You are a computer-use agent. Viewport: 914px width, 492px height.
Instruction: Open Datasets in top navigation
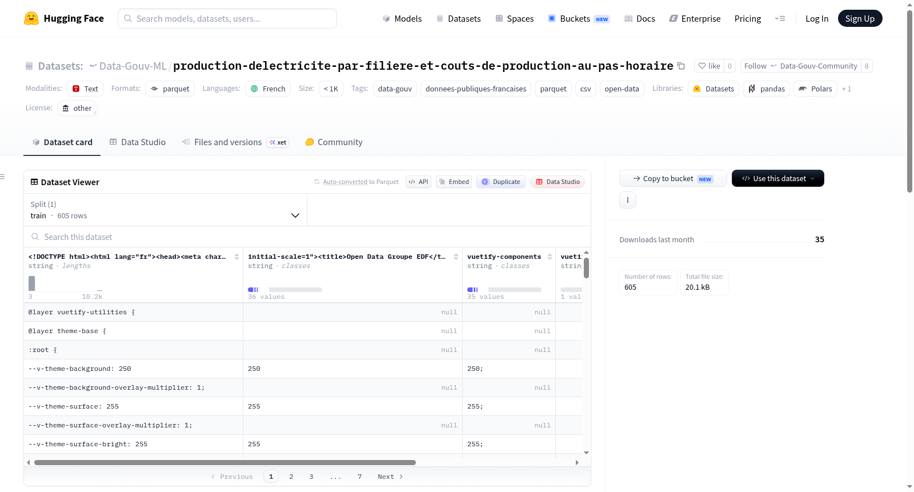[x=458, y=18]
